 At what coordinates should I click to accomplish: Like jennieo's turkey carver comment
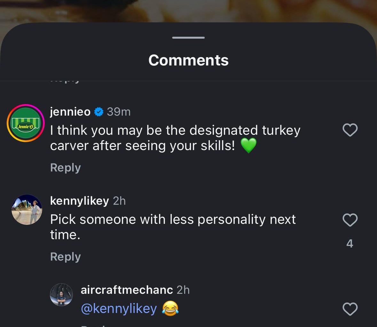point(350,130)
